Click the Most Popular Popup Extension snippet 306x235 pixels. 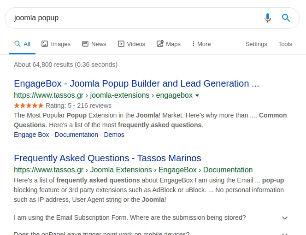(150, 120)
